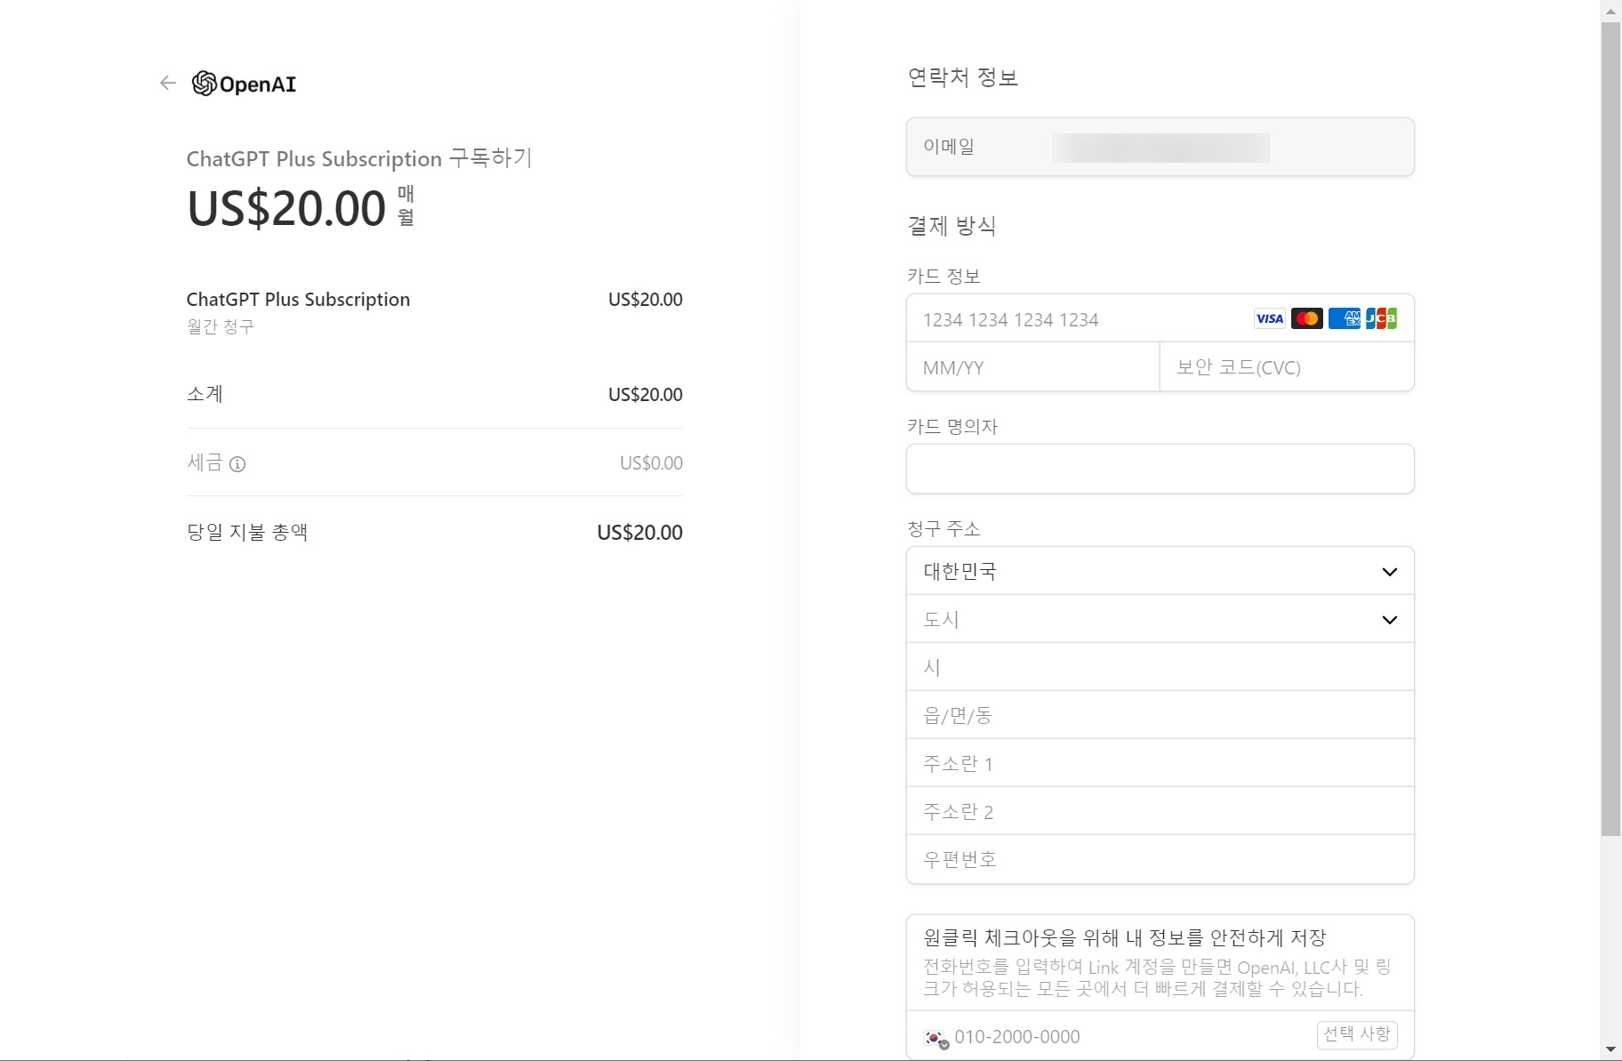Screen dimensions: 1622x1061
Task: Click the JCB card brand icon
Action: (x=1383, y=318)
